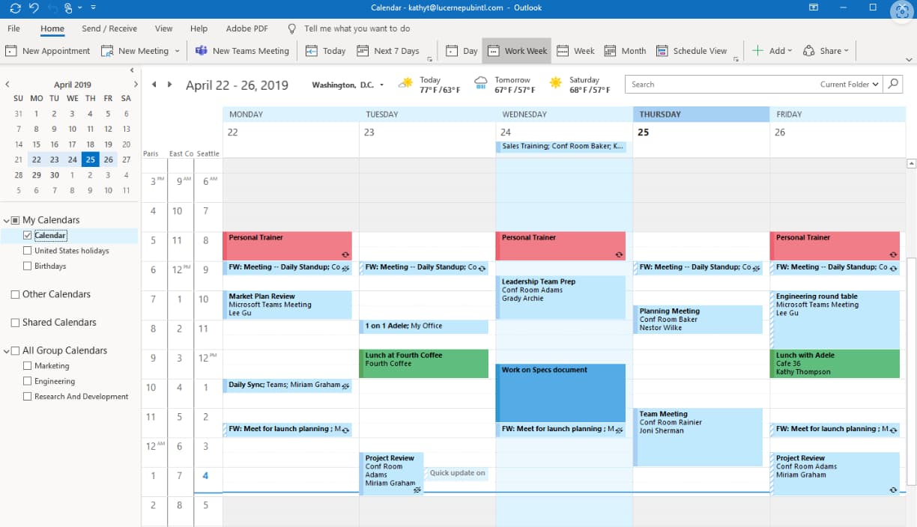Screen dimensions: 917x527
Task: Collapse the My Calendars group
Action: [7, 220]
